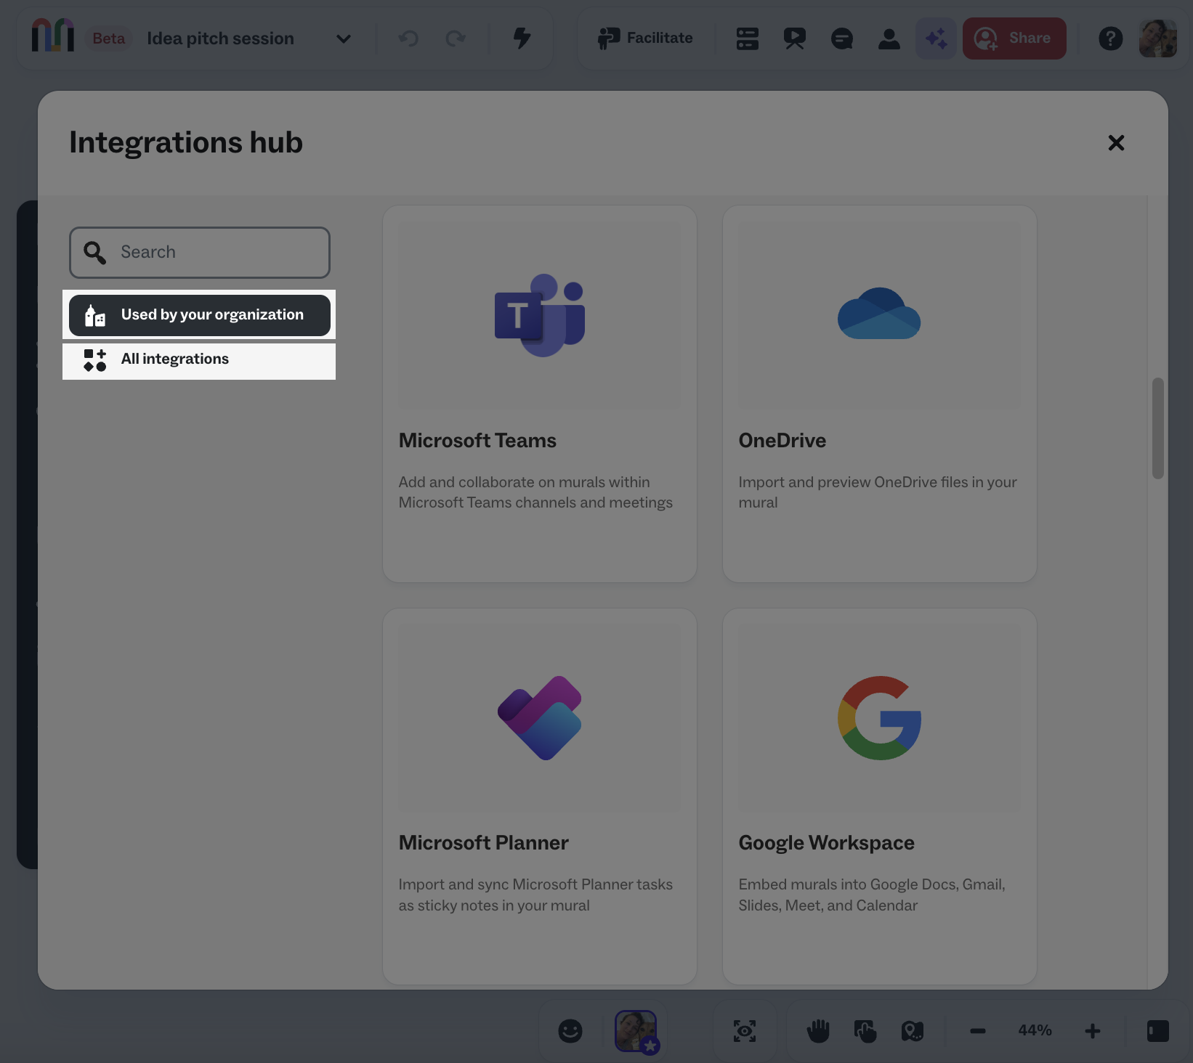Screen dimensions: 1193x1063
Task: Switch to All integrations
Action: click(200, 359)
